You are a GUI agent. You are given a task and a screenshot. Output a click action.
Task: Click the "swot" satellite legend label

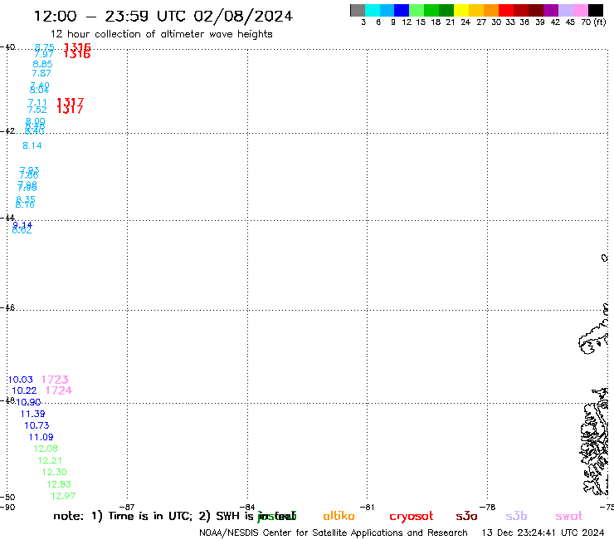coord(569,517)
